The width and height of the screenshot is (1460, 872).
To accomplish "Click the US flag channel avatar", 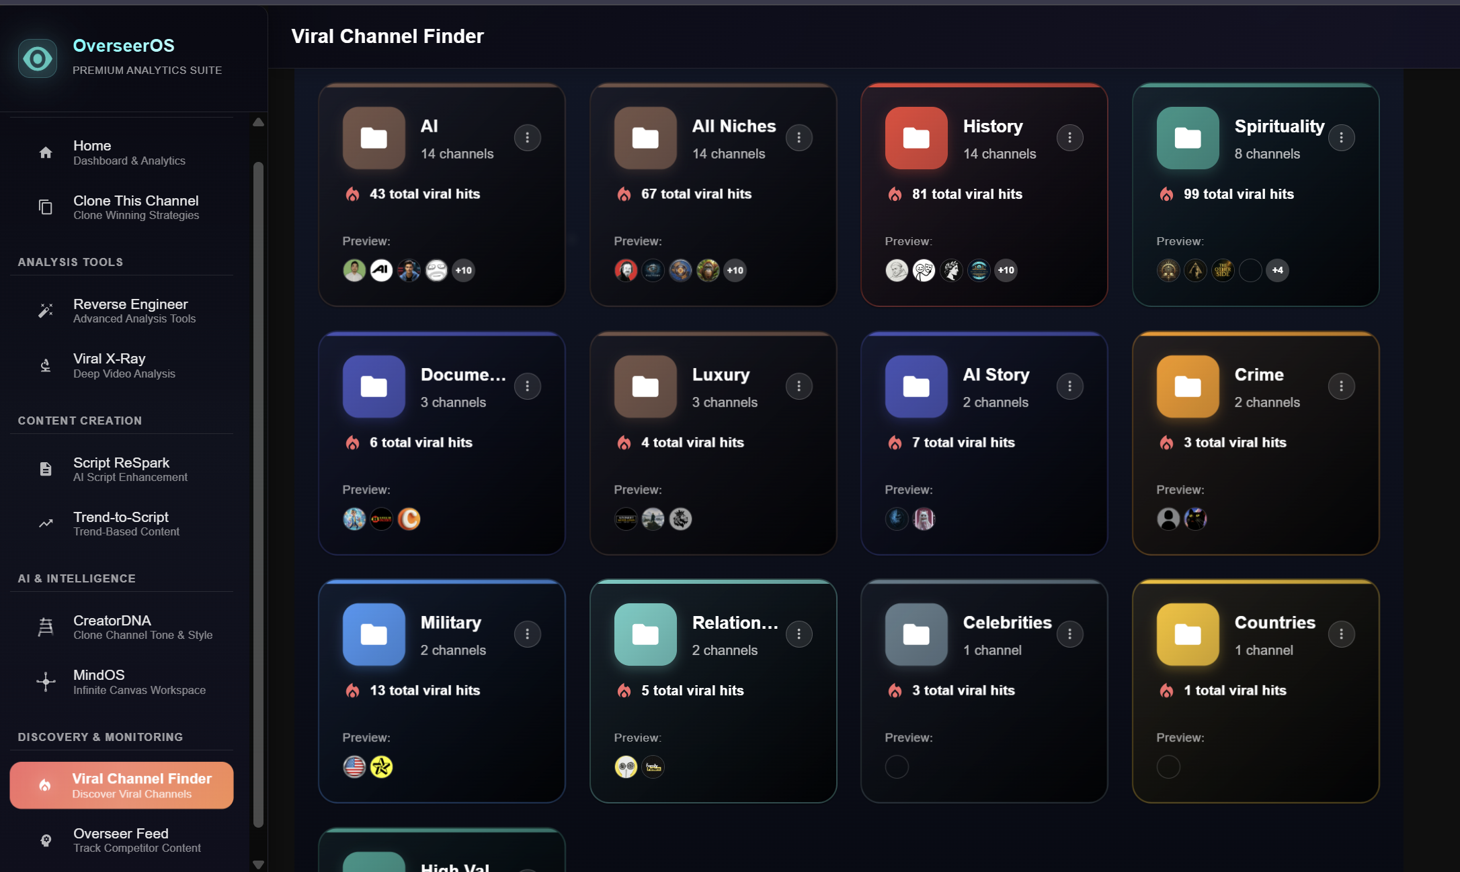I will coord(354,767).
